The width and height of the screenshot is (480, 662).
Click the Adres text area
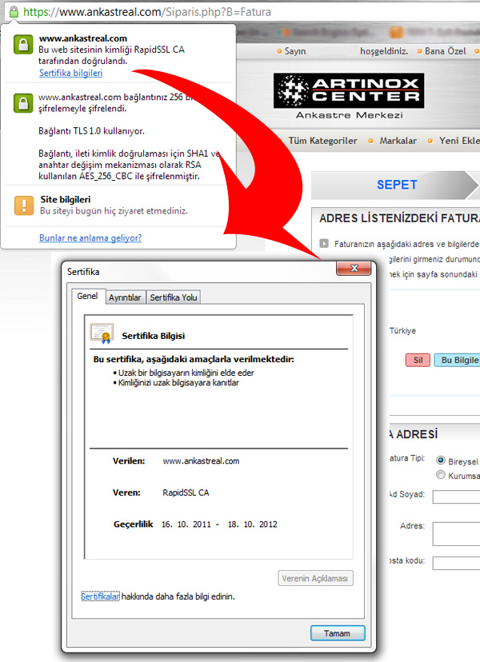coord(456,533)
